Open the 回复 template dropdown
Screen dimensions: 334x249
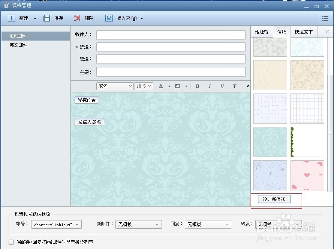click(x=208, y=224)
